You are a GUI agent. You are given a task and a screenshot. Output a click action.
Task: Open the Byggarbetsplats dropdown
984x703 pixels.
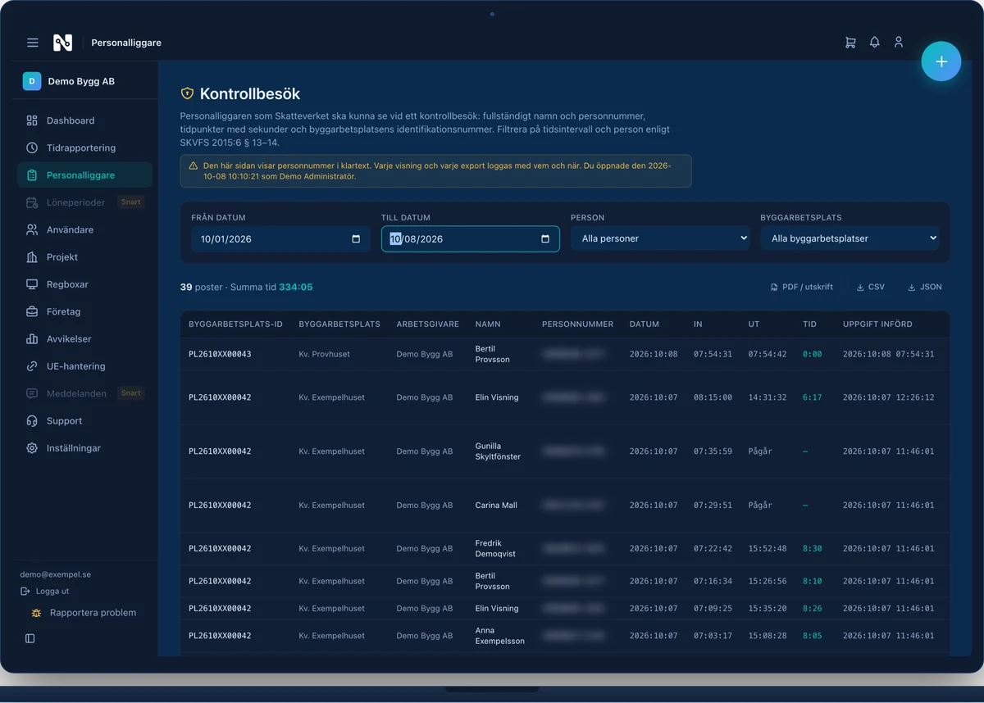850,238
